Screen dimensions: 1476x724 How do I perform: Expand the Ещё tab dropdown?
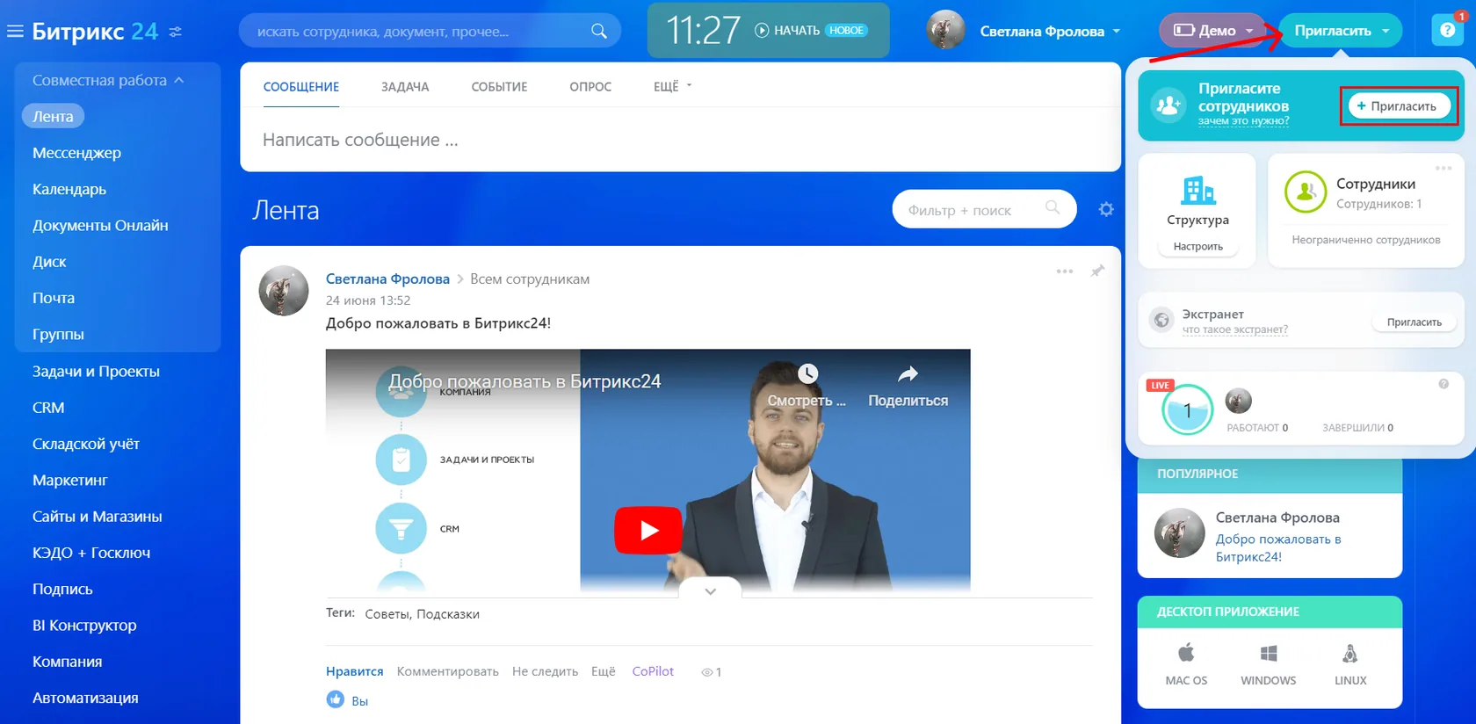[x=673, y=86]
